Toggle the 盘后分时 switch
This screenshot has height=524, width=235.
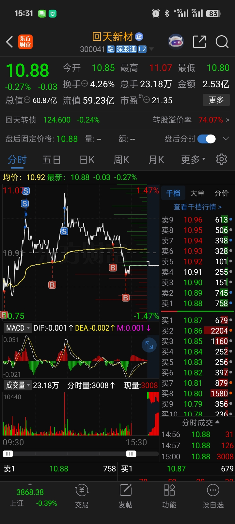207,139
